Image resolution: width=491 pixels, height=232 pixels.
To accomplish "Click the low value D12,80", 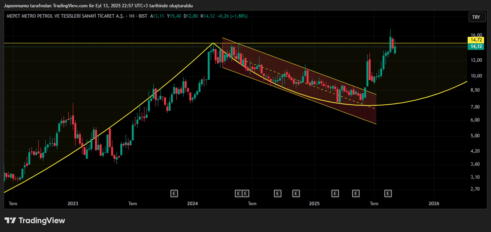I will pos(191,16).
